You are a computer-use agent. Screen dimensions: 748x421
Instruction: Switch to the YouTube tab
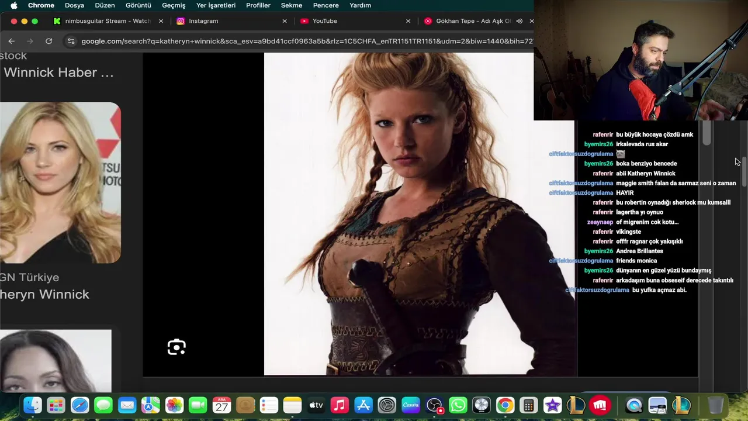354,21
